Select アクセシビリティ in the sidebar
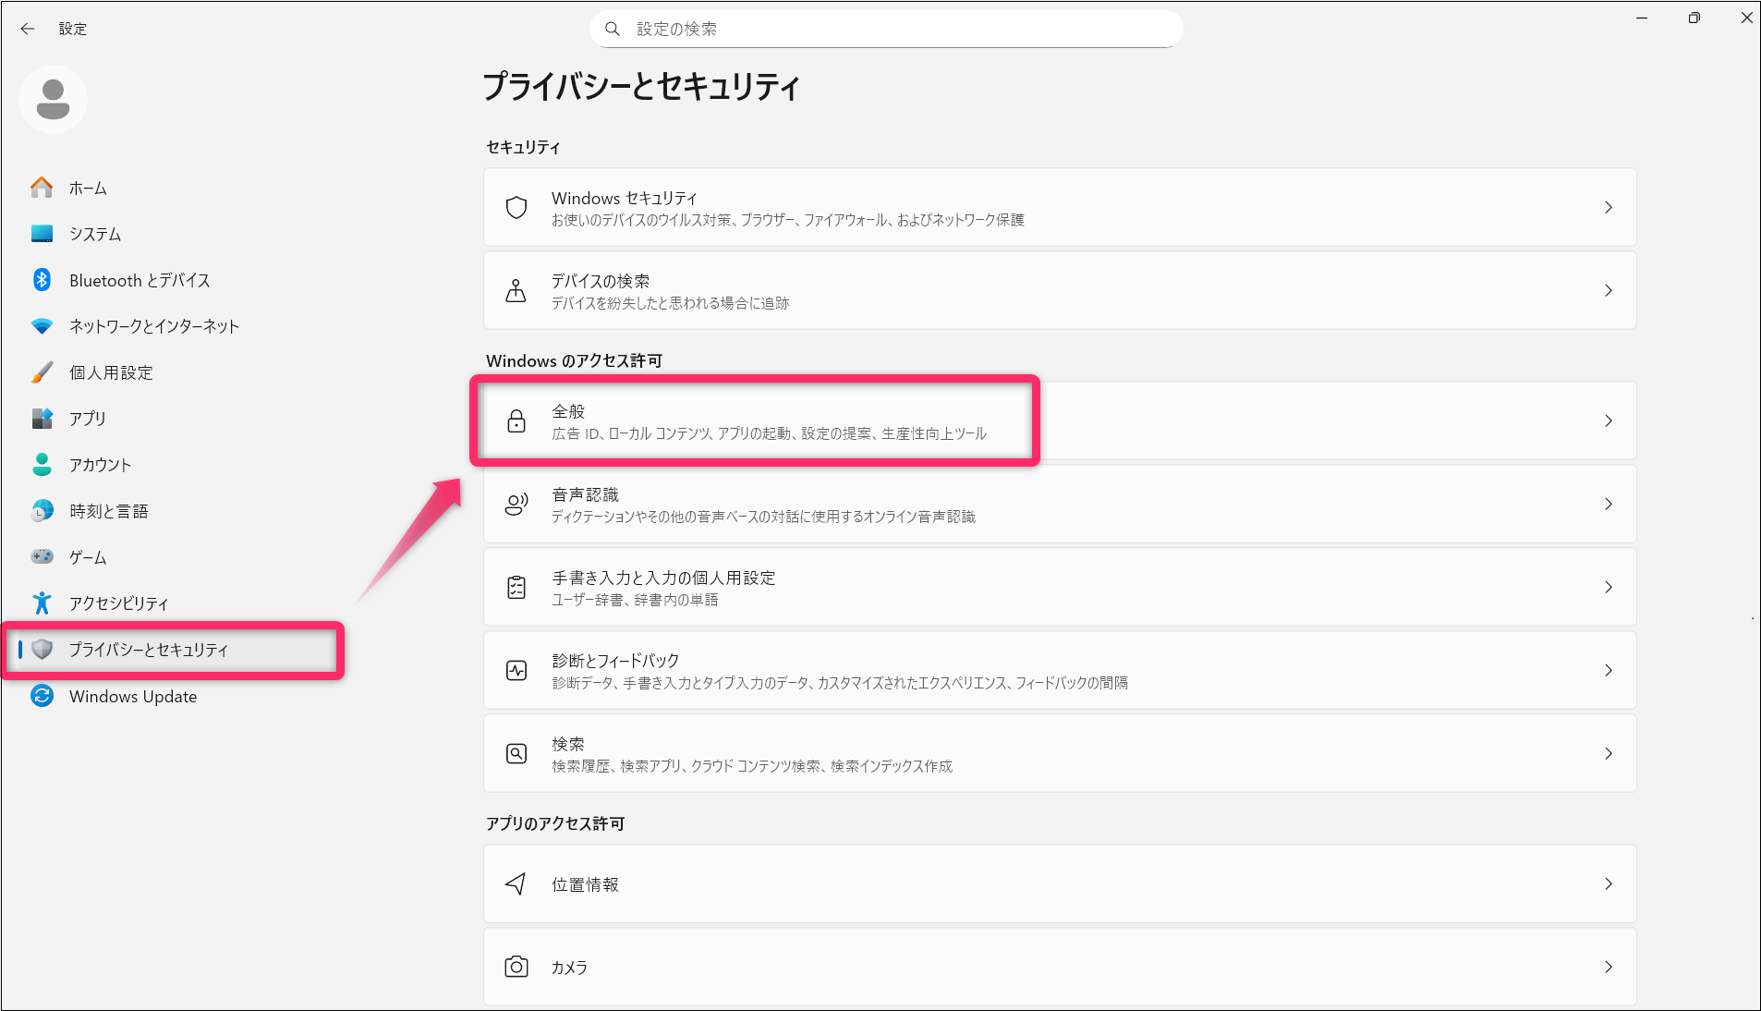The width and height of the screenshot is (1761, 1011). coord(118,603)
